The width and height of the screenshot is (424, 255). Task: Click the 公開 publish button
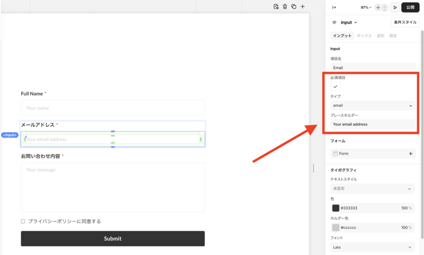410,7
